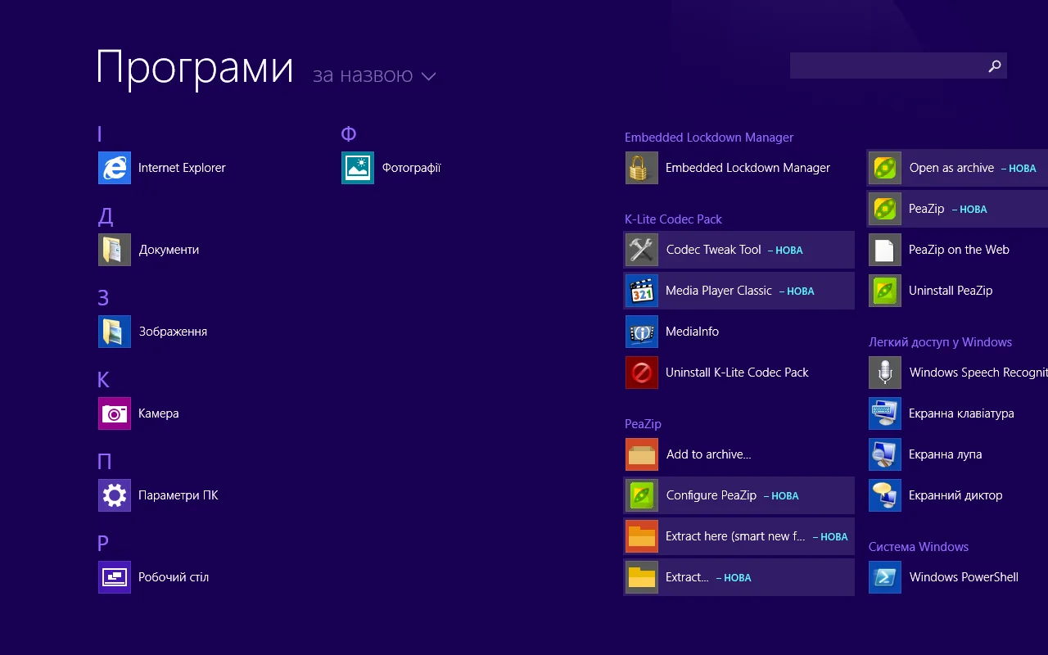Open Фотографії app tile icon

click(x=358, y=168)
